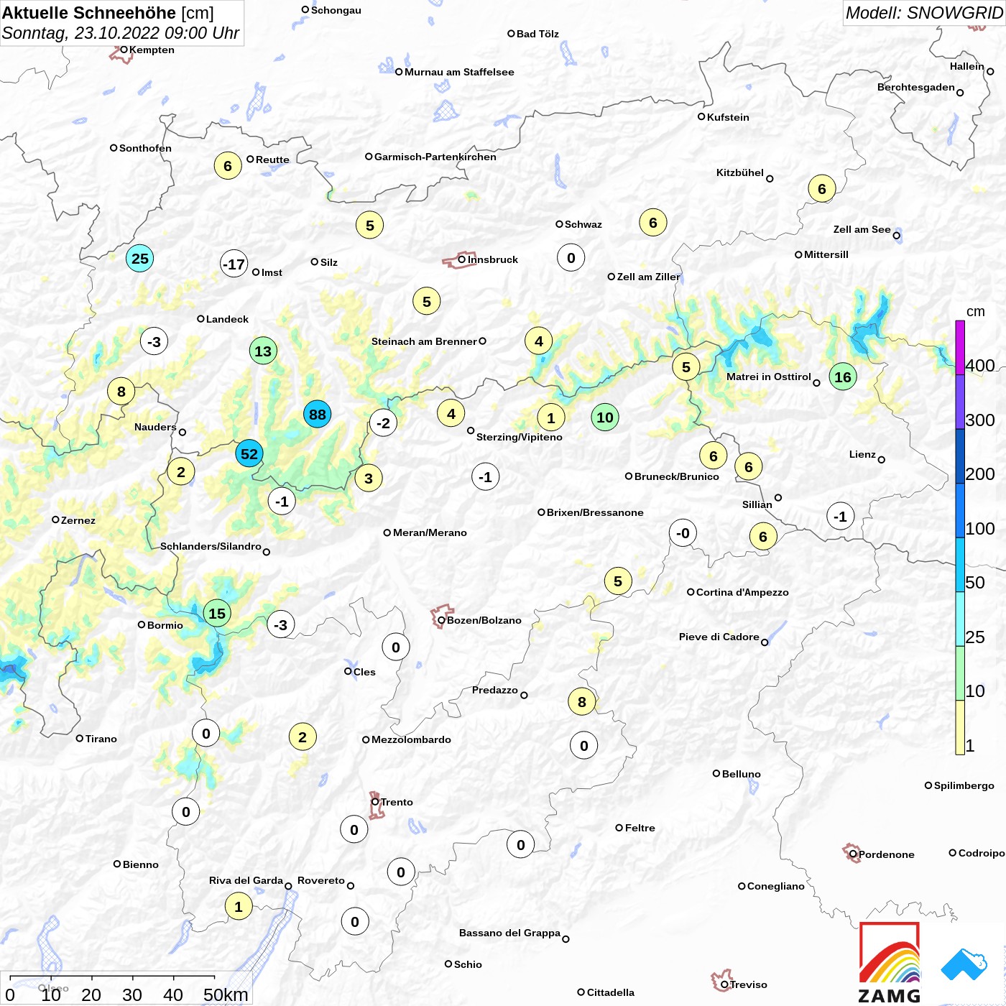Select the 16 marker near Matrei in Osttirol
Image resolution: width=1006 pixels, height=1006 pixels.
point(843,377)
